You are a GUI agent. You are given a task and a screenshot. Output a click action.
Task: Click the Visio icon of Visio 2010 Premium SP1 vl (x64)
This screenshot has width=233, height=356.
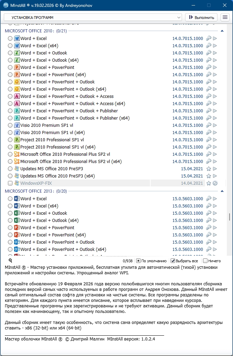click(17, 133)
